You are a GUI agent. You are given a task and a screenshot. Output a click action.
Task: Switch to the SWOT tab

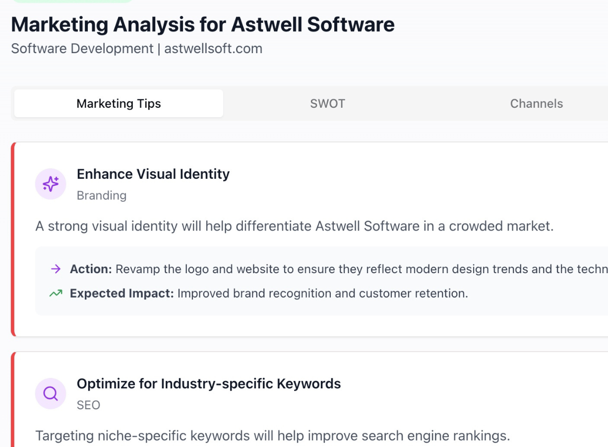pyautogui.click(x=327, y=104)
